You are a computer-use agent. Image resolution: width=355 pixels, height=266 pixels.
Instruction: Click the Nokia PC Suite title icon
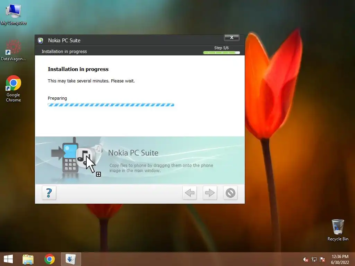tap(41, 41)
